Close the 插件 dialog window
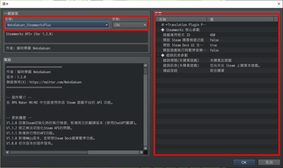Screen dimensions: 283x168 tap(279, 4)
